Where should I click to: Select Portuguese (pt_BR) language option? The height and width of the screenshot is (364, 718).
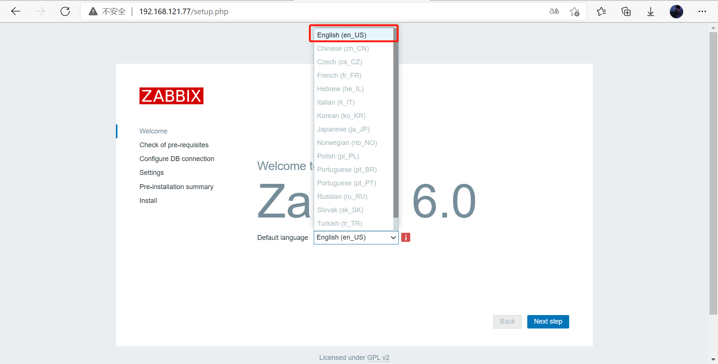coord(354,170)
